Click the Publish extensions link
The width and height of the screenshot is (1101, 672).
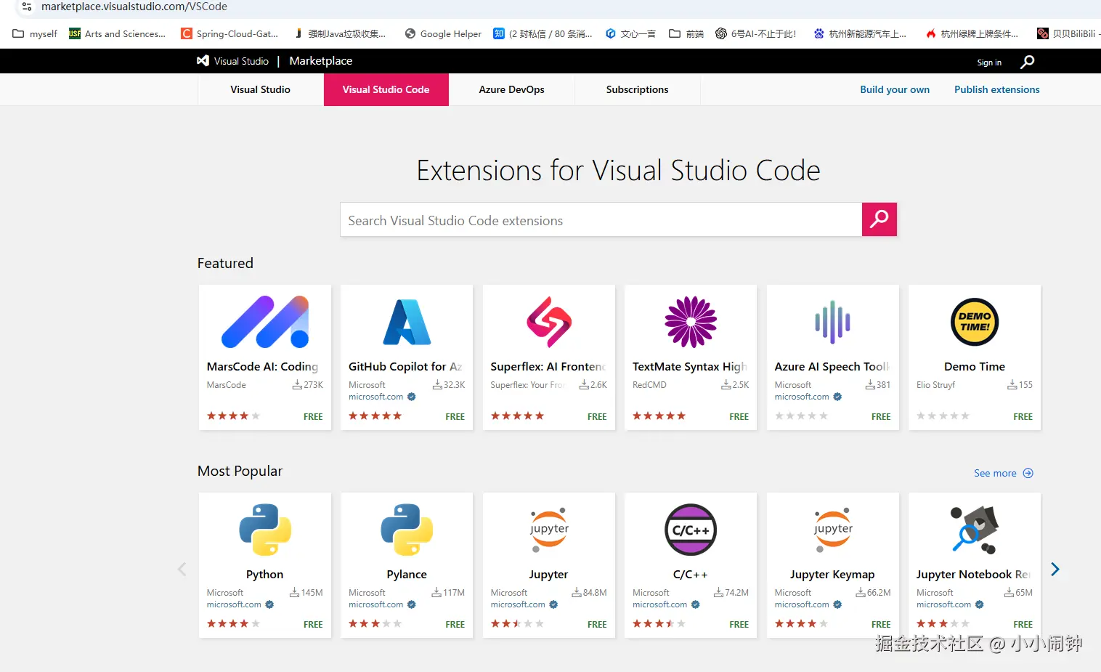click(996, 89)
